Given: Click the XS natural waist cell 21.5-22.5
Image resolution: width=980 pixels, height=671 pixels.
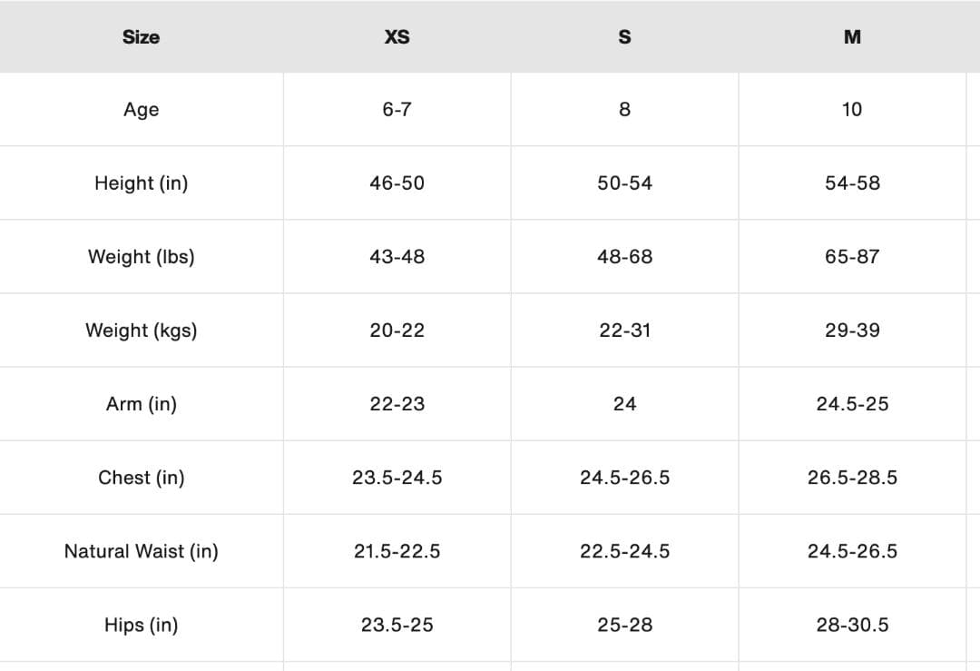Looking at the screenshot, I should click(x=397, y=551).
